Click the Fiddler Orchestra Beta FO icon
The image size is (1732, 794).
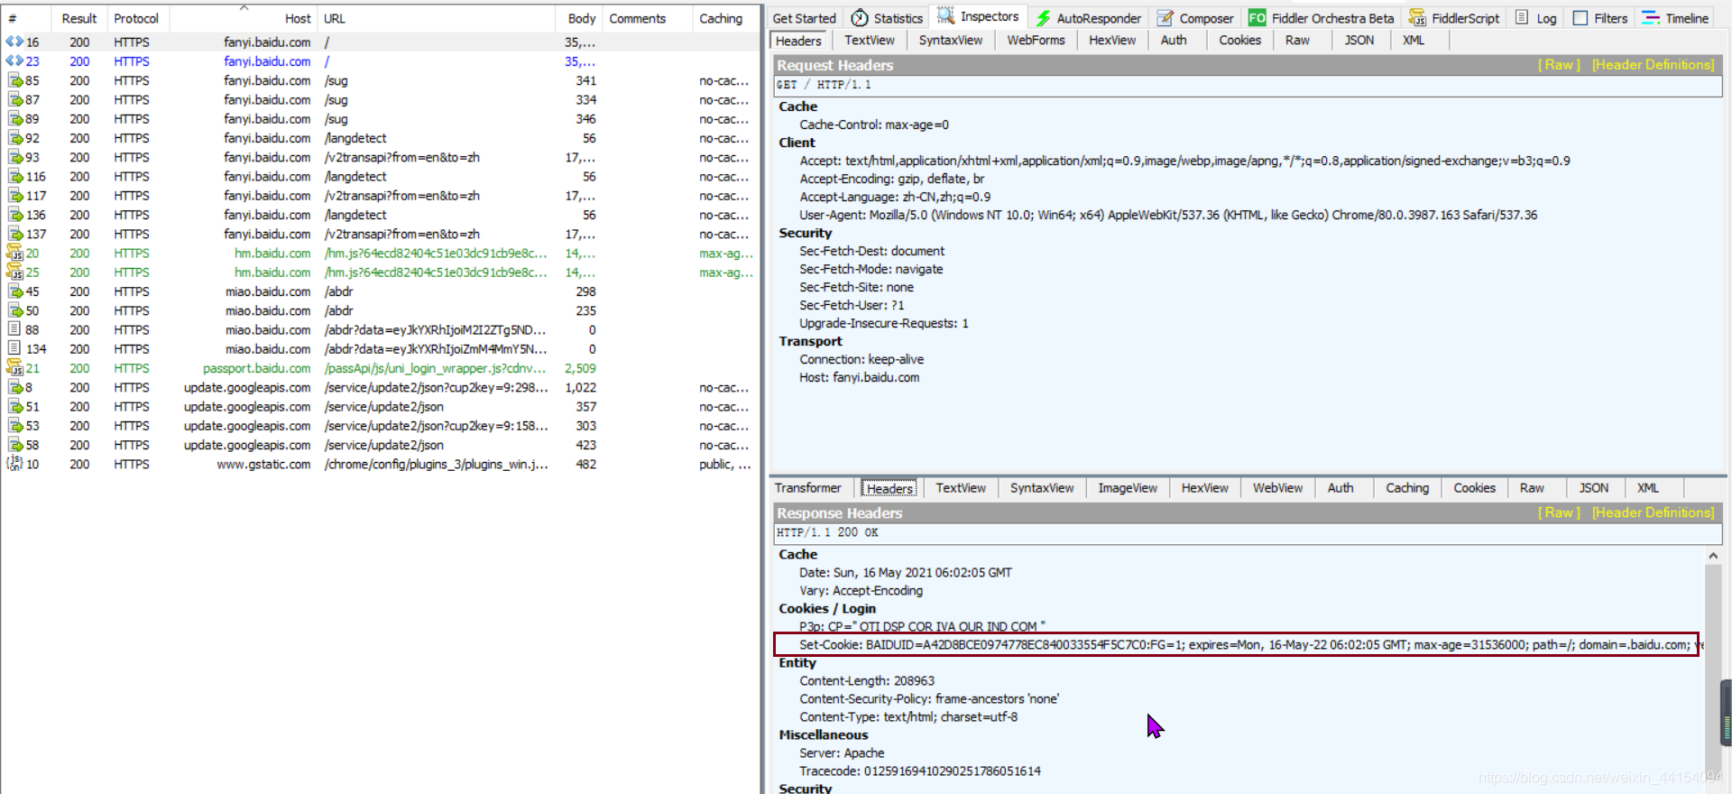1257,18
